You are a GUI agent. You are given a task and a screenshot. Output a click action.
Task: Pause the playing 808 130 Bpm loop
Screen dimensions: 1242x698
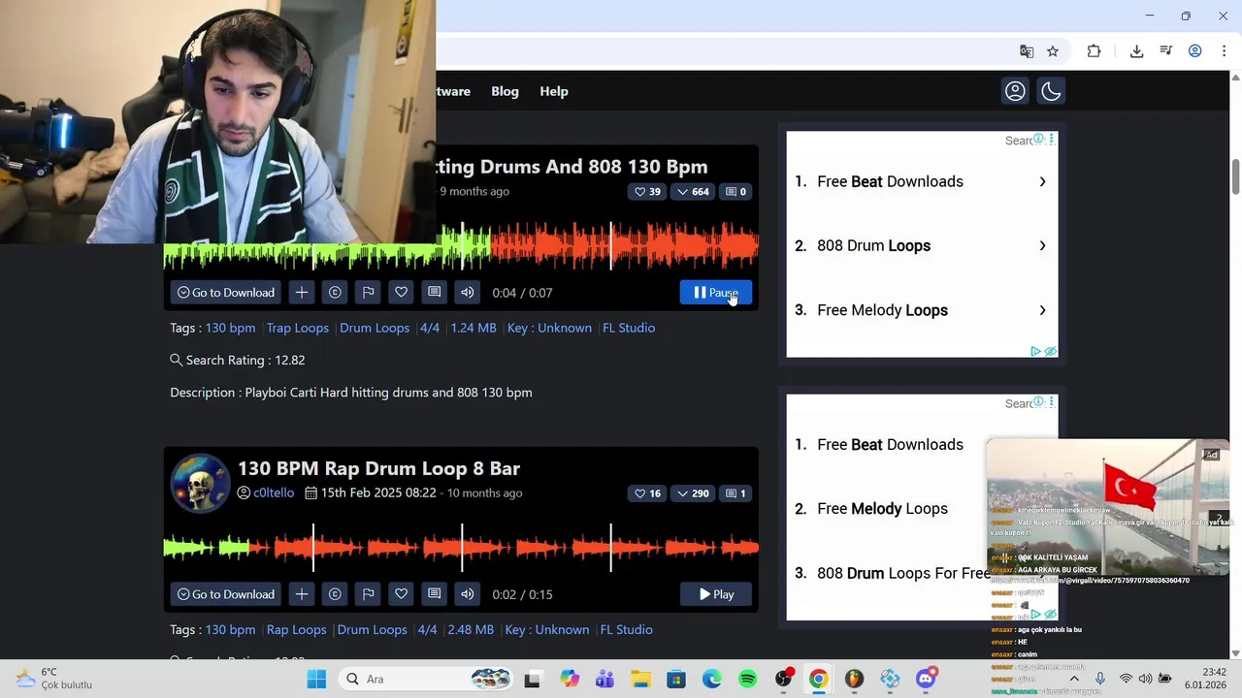(x=716, y=293)
